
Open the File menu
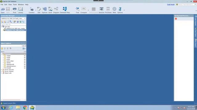pos(2,5)
